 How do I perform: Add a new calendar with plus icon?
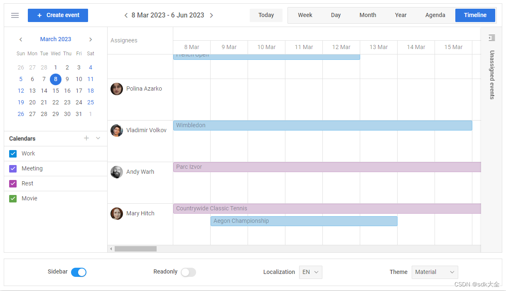pos(86,138)
